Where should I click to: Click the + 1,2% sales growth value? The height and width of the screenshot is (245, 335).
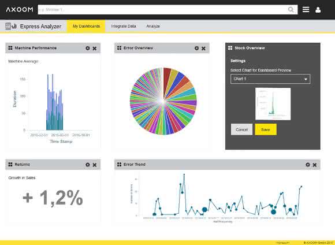click(x=53, y=198)
